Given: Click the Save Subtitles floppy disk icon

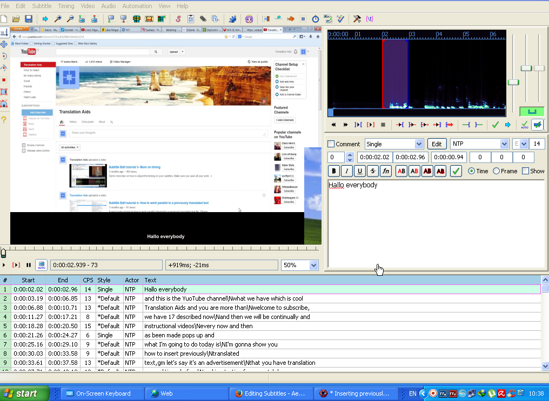Looking at the screenshot, I should point(29,19).
